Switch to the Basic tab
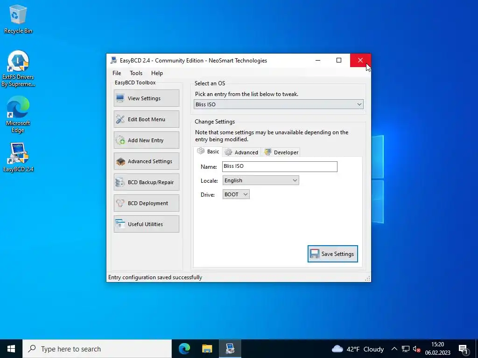Viewport: 478px width, 358px height. [208, 151]
